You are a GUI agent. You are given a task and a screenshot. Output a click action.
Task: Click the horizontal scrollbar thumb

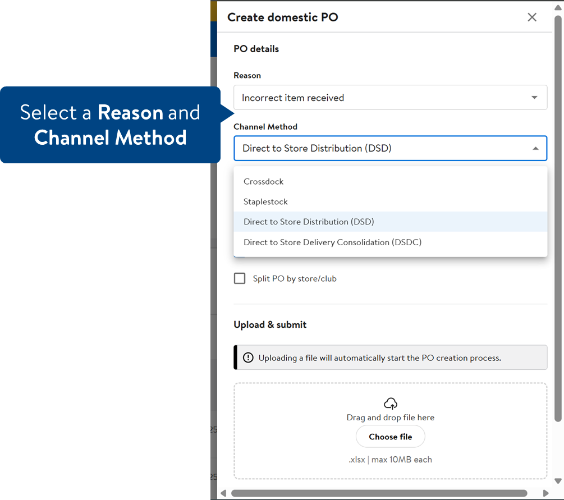click(x=379, y=493)
